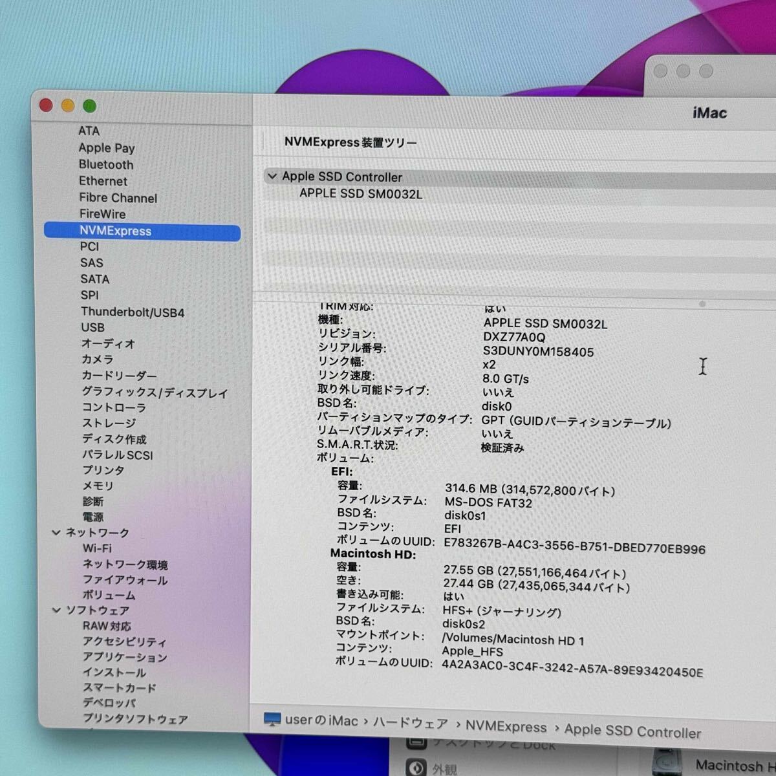The image size is (776, 776).
Task: Click the serial number S3DUNY0M158405
Action: (538, 352)
